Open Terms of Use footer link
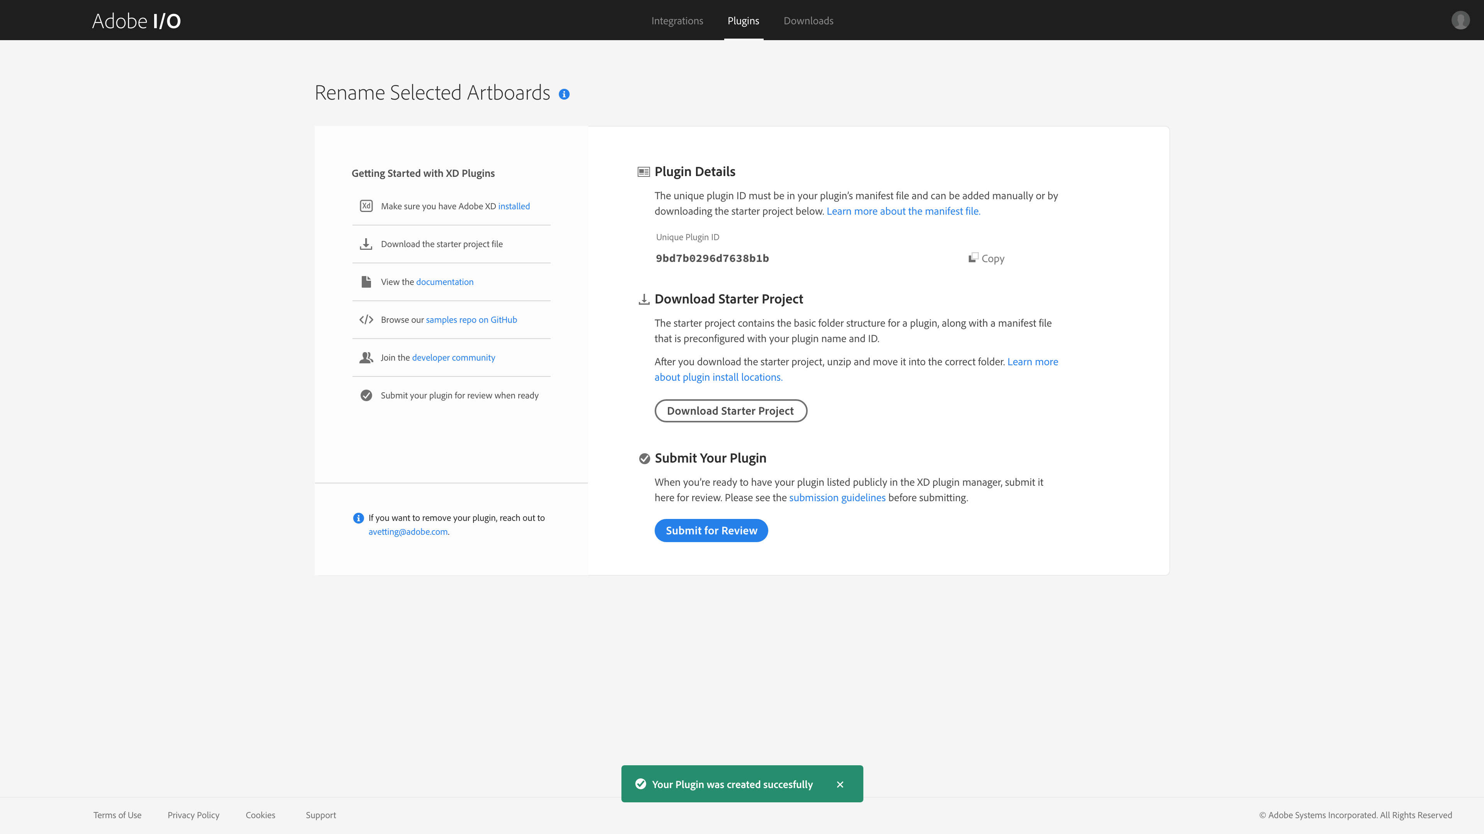 [x=117, y=815]
